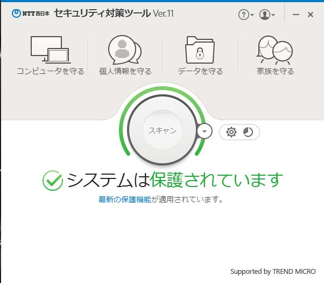Click the NTT西日本 logo
This screenshot has height=283, width=324.
pyautogui.click(x=31, y=13)
